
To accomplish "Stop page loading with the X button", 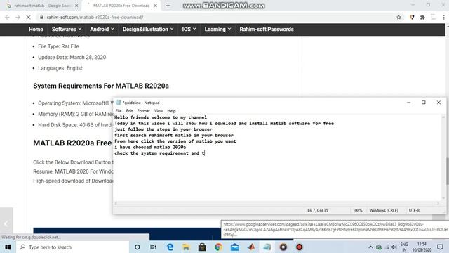I will (x=28, y=17).
